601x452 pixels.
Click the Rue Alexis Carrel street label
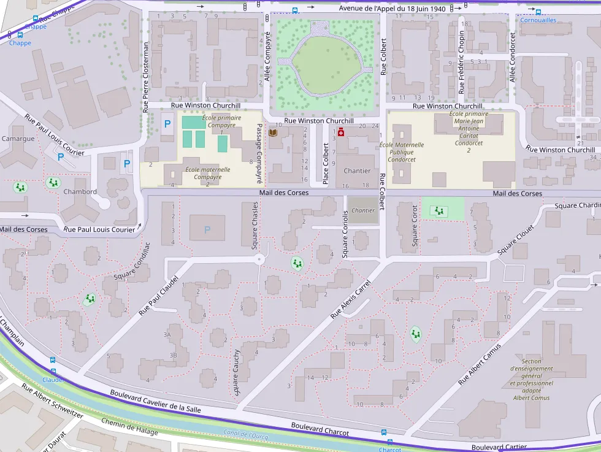(x=351, y=300)
